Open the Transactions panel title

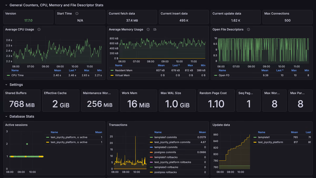[118, 125]
